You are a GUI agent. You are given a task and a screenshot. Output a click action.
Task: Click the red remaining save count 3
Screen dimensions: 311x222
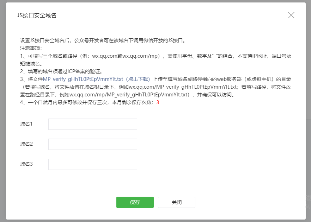[x=158, y=102]
